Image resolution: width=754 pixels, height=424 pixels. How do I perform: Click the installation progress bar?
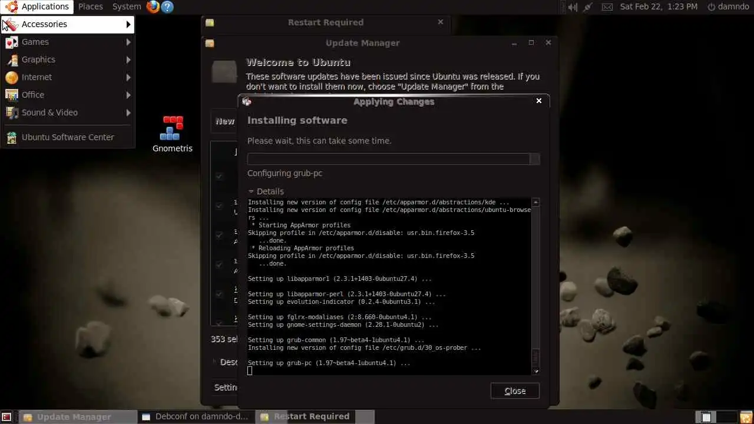(x=393, y=159)
